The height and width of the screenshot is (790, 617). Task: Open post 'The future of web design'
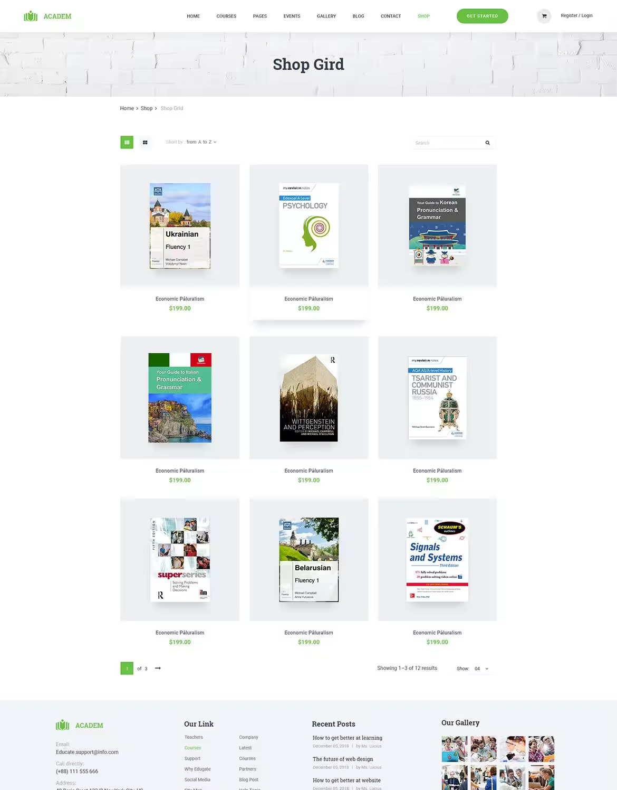click(x=343, y=759)
